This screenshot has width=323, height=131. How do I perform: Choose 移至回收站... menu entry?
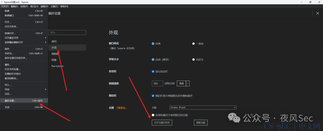click(x=24, y=78)
